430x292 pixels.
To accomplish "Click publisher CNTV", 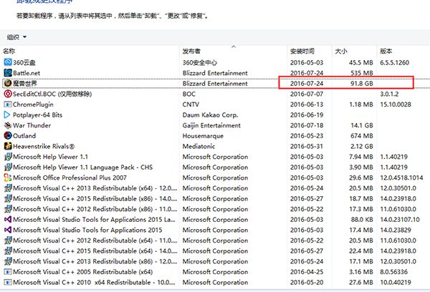I will point(191,104).
